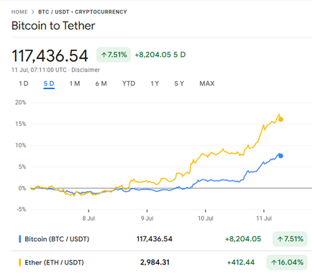The width and height of the screenshot is (312, 273).
Task: Choose the 1Y time range
Action: click(155, 83)
